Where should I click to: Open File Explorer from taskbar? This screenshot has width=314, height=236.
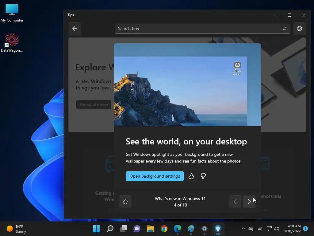click(150, 229)
